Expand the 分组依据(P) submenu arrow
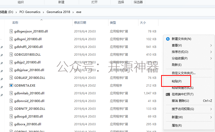Viewport: 215px width, 132px height. (x=211, y=58)
